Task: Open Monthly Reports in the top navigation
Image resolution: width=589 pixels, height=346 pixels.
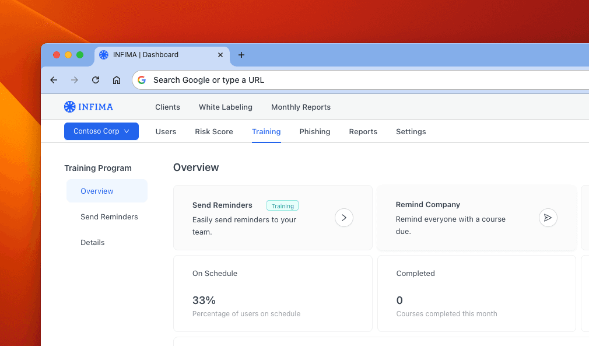Action: pos(301,107)
